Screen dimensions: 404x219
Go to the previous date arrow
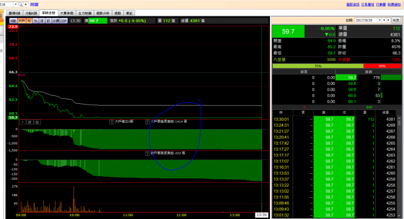(x=384, y=20)
